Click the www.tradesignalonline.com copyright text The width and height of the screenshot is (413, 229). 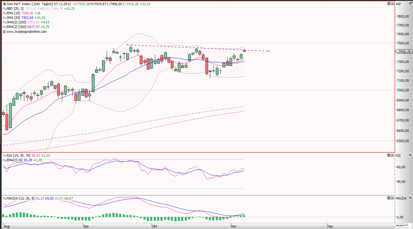pyautogui.click(x=26, y=31)
